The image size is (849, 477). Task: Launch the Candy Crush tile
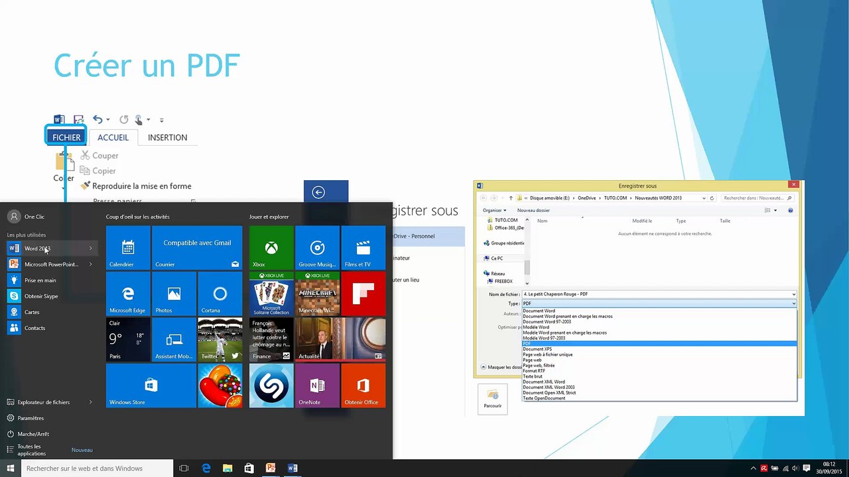point(220,386)
